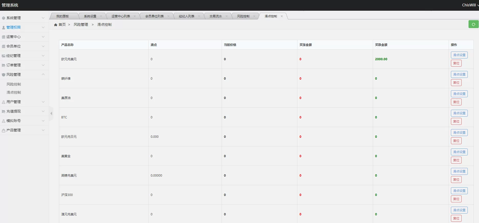The image size is (479, 223).
Task: Click the 系统管理 gear icon
Action: (4, 18)
